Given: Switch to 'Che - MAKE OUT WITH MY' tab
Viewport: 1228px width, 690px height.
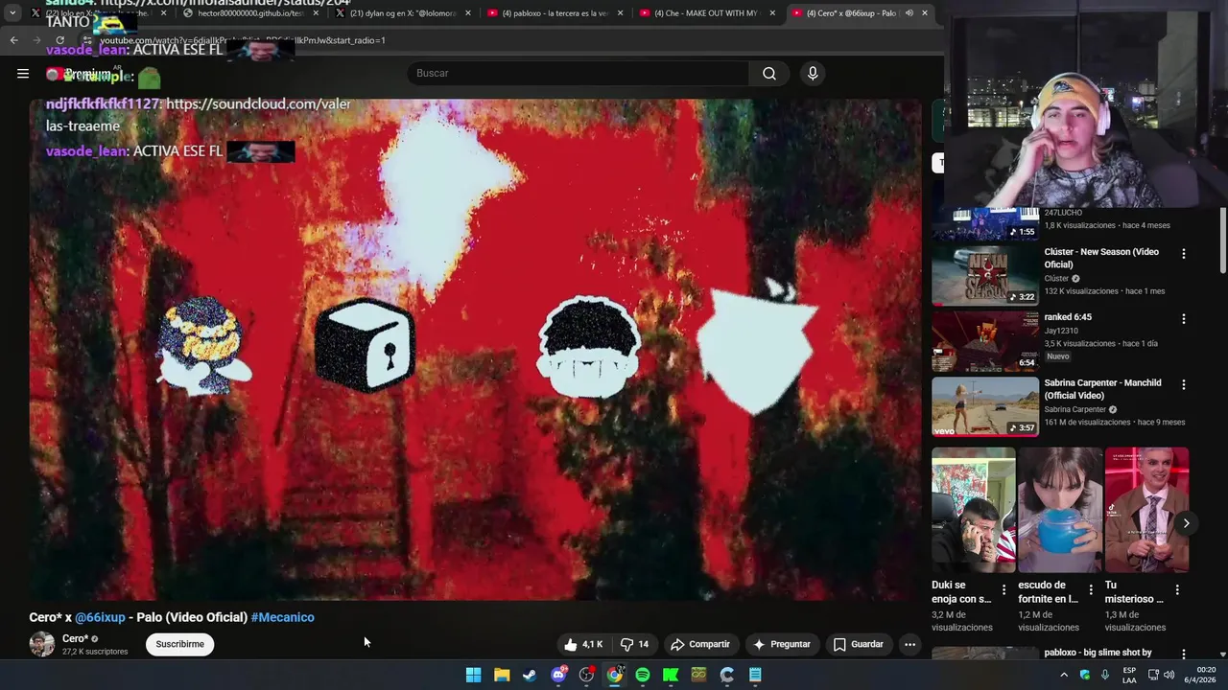Looking at the screenshot, I should [x=708, y=13].
